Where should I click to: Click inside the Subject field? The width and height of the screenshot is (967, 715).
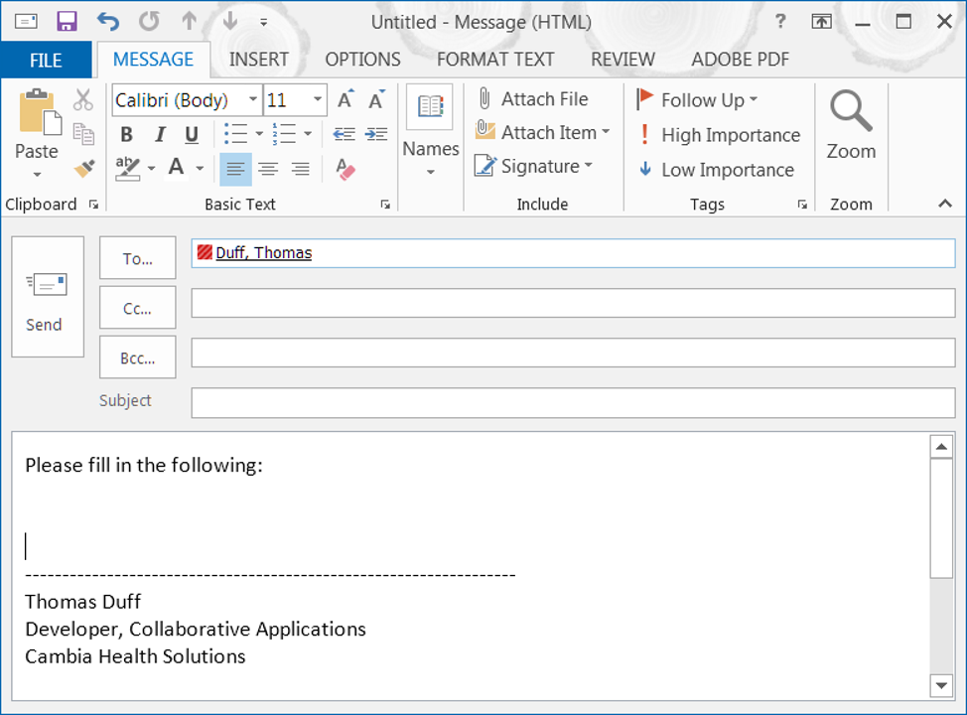coord(496,402)
